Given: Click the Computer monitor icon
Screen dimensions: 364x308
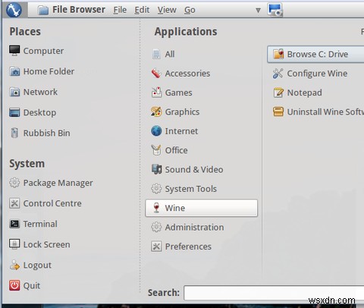Looking at the screenshot, I should 14,50.
